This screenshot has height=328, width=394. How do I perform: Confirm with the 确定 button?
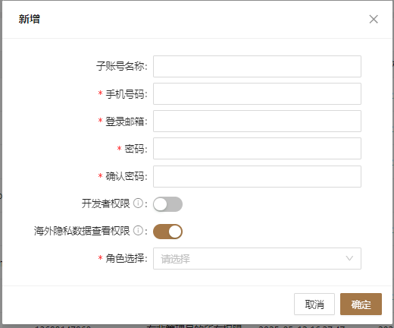pyautogui.click(x=361, y=304)
